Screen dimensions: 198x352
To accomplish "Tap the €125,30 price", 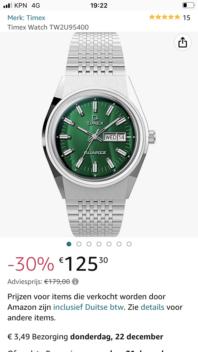I will 83,264.
